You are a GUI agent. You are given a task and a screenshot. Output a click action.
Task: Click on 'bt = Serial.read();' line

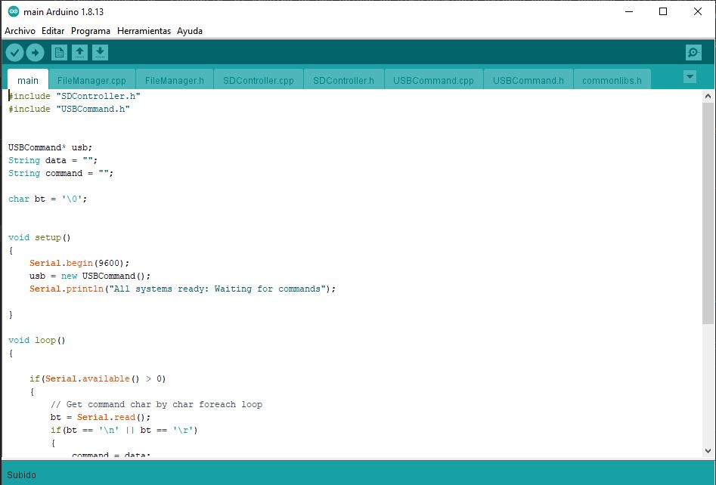(101, 417)
